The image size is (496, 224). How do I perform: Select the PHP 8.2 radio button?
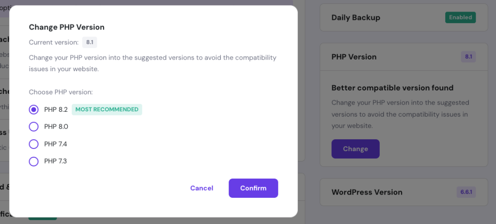pos(34,110)
